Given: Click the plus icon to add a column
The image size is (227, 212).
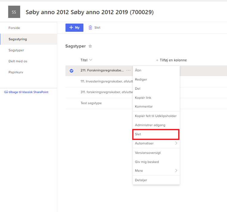Looking at the screenshot, I should (x=157, y=60).
